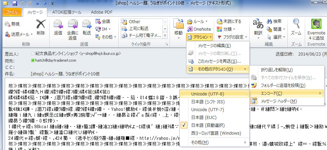The height and width of the screenshot is (150, 327).
Task: Select 上司に転送 quick step
Action: (x=142, y=28)
